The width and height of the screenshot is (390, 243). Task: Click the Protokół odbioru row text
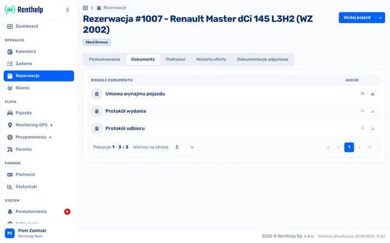pyautogui.click(x=125, y=129)
